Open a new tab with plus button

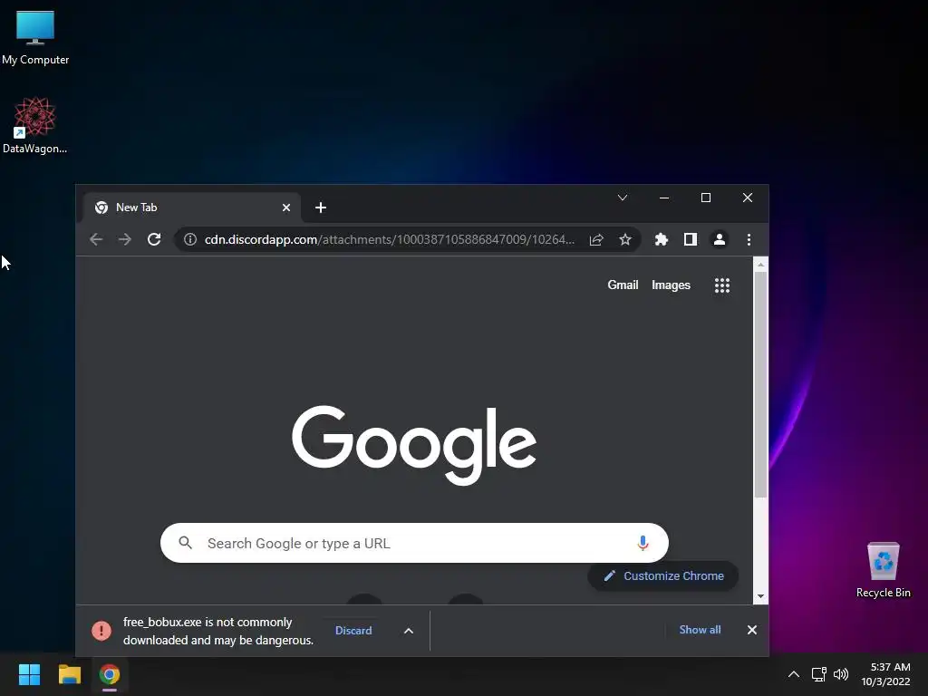click(320, 208)
